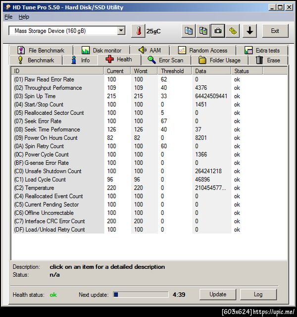The width and height of the screenshot is (297, 317).
Task: Switch to the Info tab
Action: [81, 60]
